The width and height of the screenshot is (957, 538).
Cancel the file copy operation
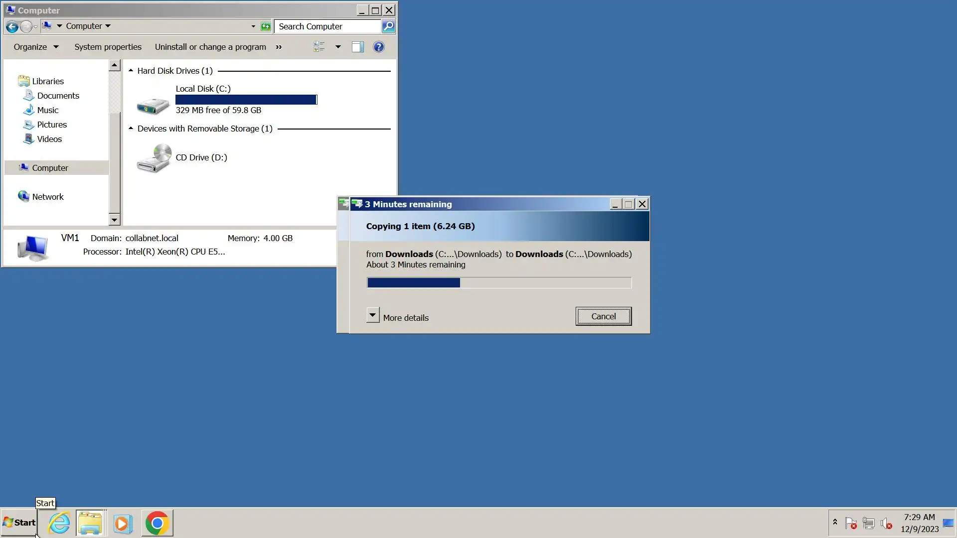point(603,316)
